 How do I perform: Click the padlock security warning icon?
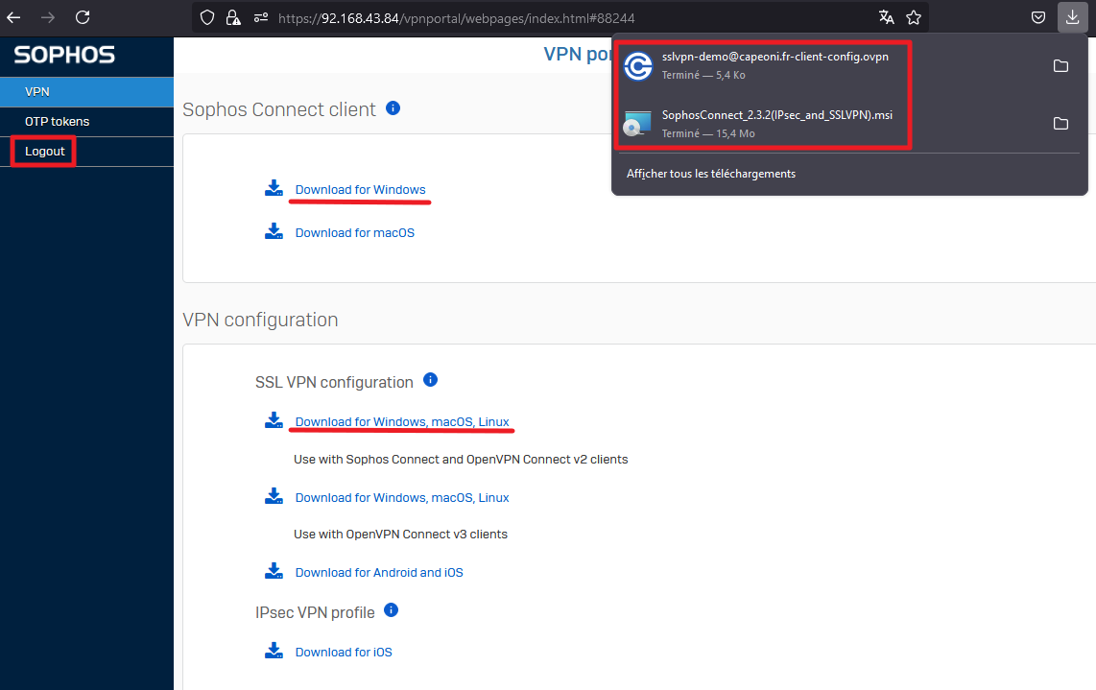click(233, 17)
